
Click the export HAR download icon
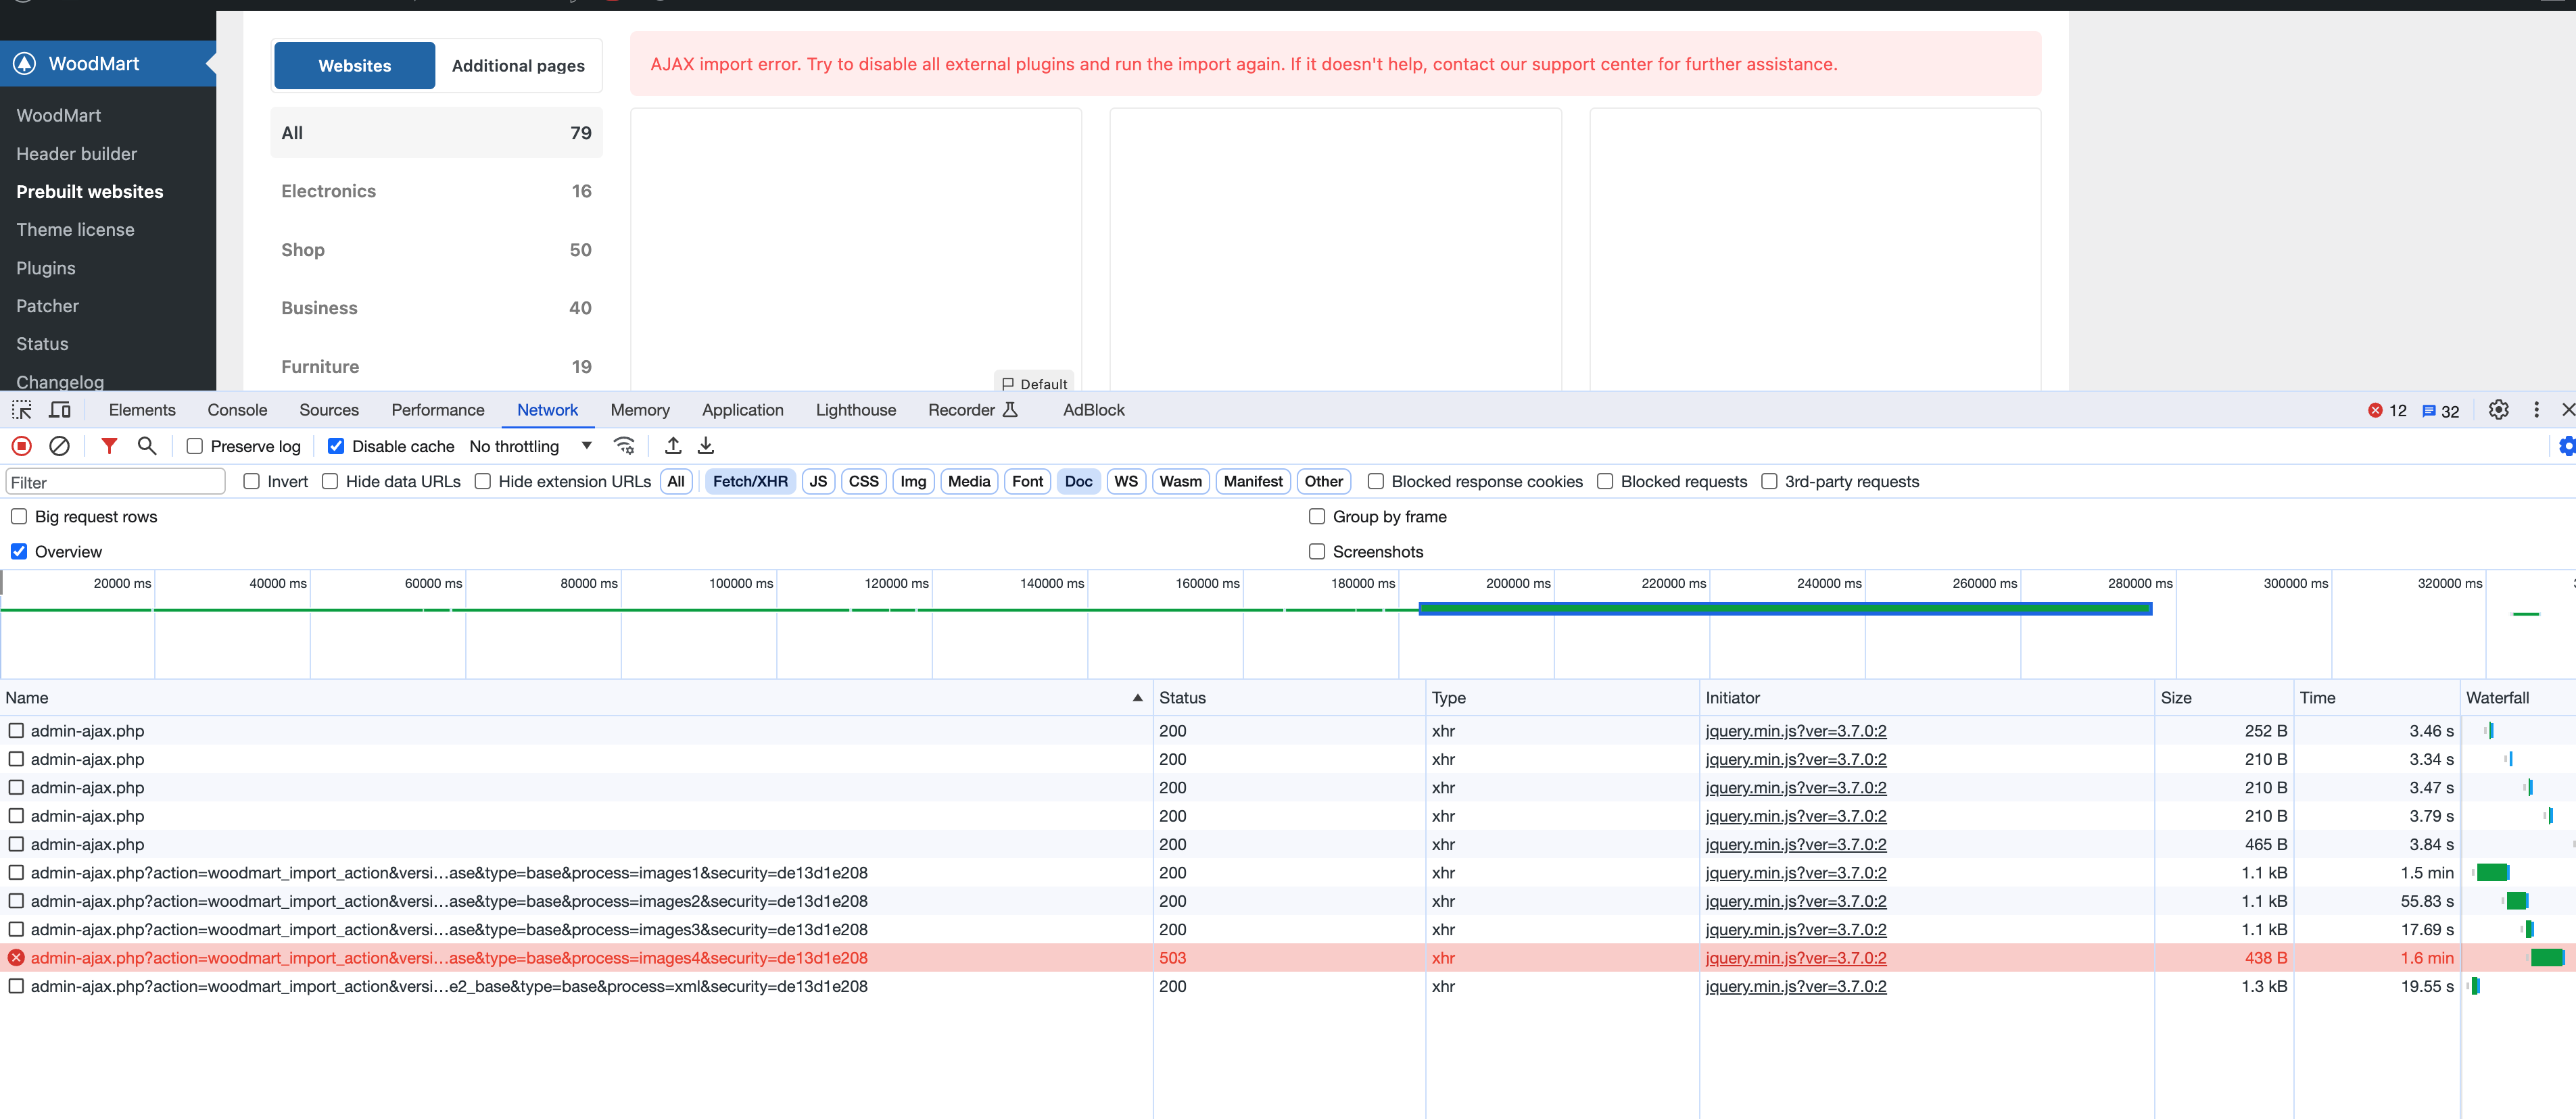(x=706, y=447)
